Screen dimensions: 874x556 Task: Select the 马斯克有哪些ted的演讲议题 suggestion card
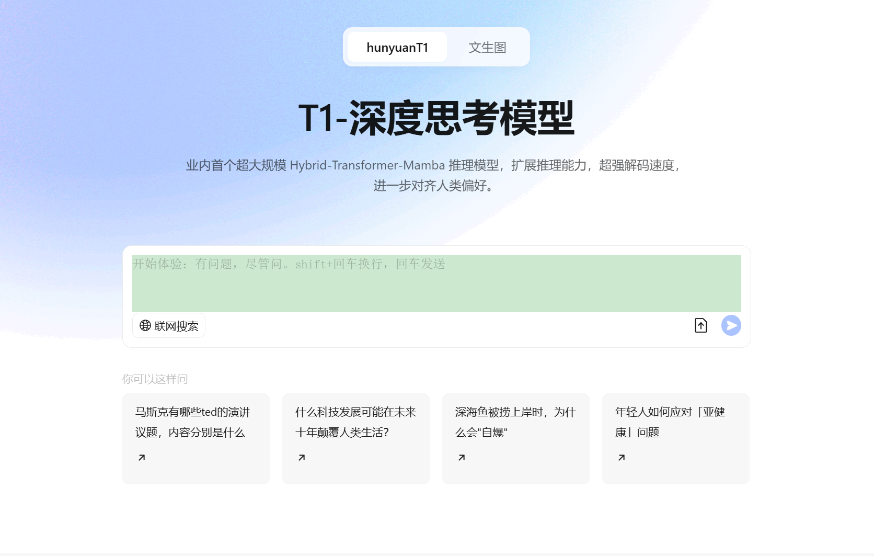(x=196, y=438)
